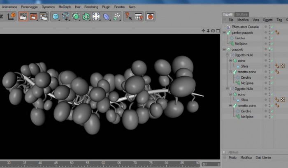Viewport: 288px width, 168px height.
Task: Open the Modifica menu in Oggetti panel
Action: [x=243, y=20]
